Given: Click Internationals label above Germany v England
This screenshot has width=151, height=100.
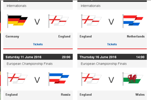Looking at the screenshot, I should [16, 6].
